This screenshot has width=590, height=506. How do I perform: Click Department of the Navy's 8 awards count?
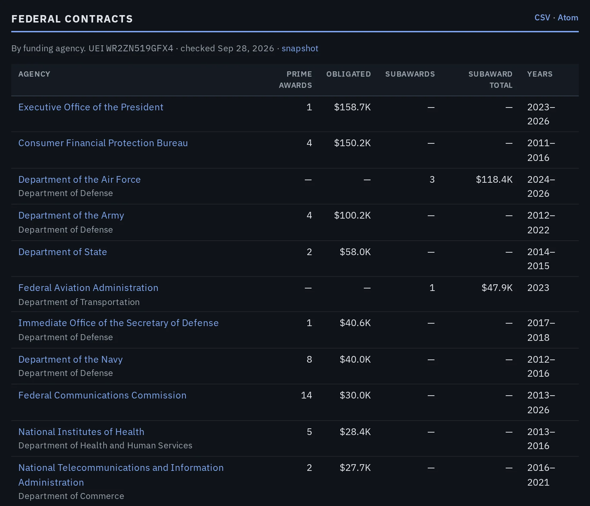309,359
